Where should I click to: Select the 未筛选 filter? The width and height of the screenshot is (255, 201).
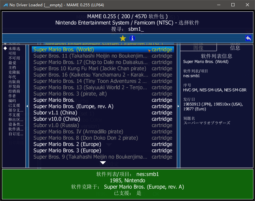pos(14,49)
